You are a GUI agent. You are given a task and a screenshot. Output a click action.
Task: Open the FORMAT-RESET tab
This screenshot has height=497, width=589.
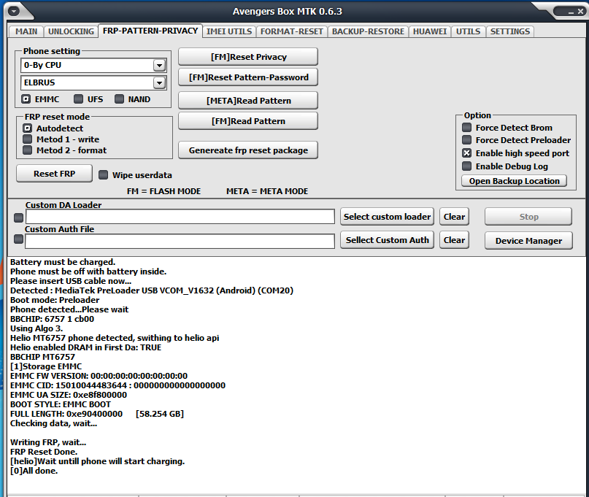(x=292, y=31)
